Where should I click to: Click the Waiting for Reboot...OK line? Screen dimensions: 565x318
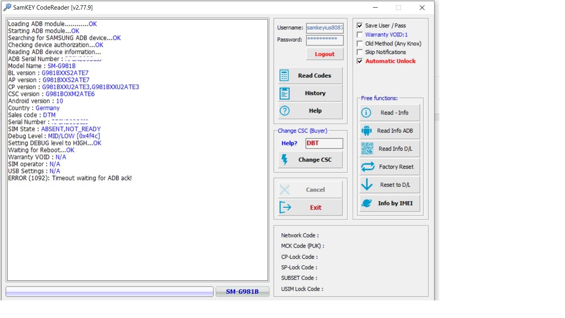coord(41,150)
